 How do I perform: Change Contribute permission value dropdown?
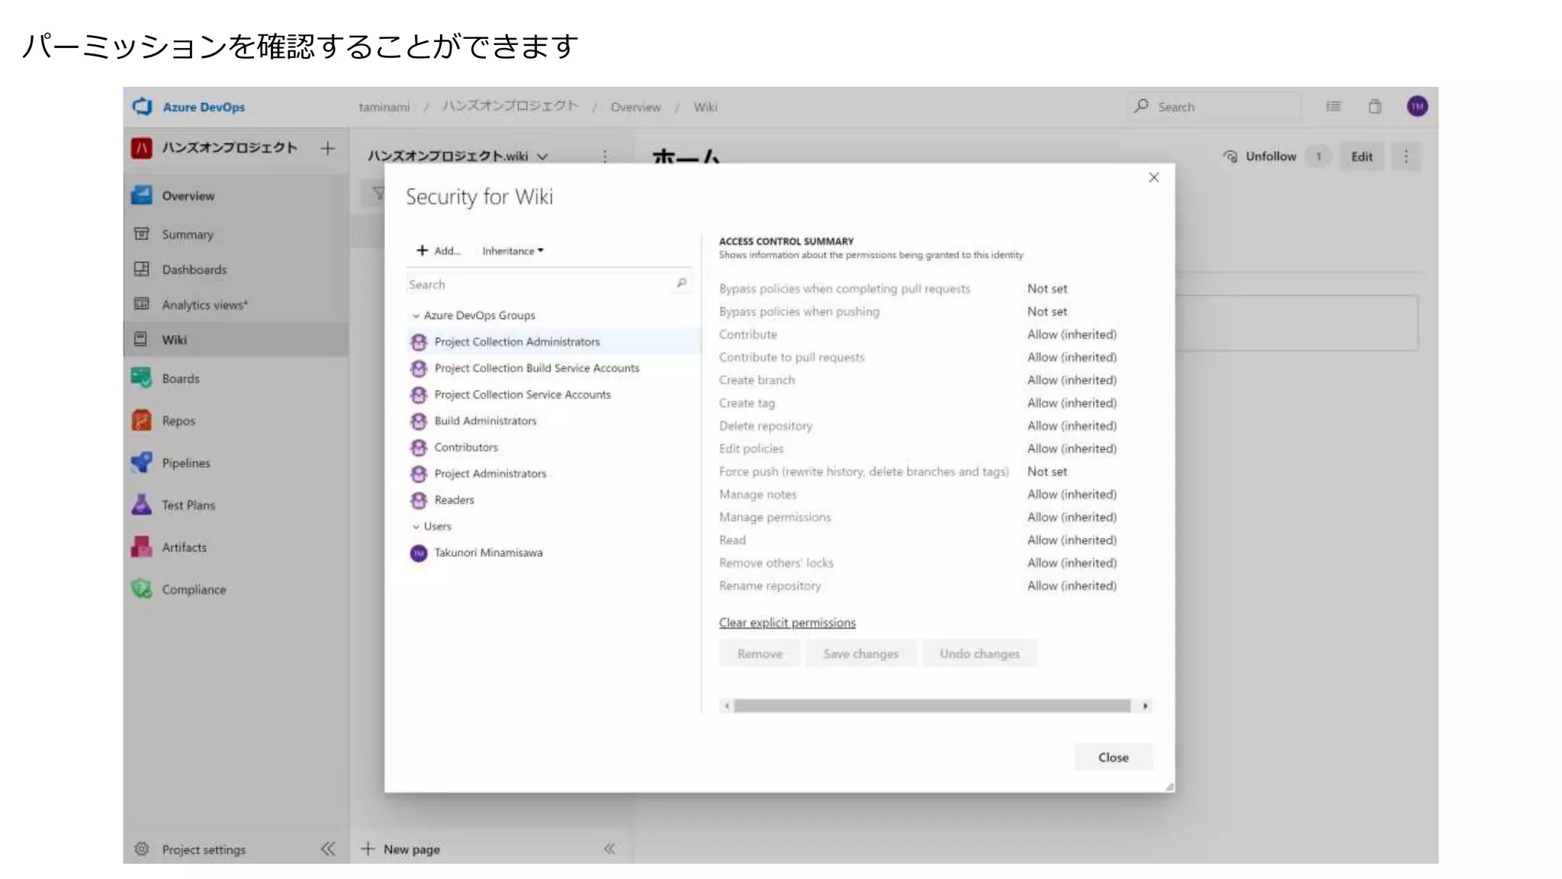click(1072, 334)
